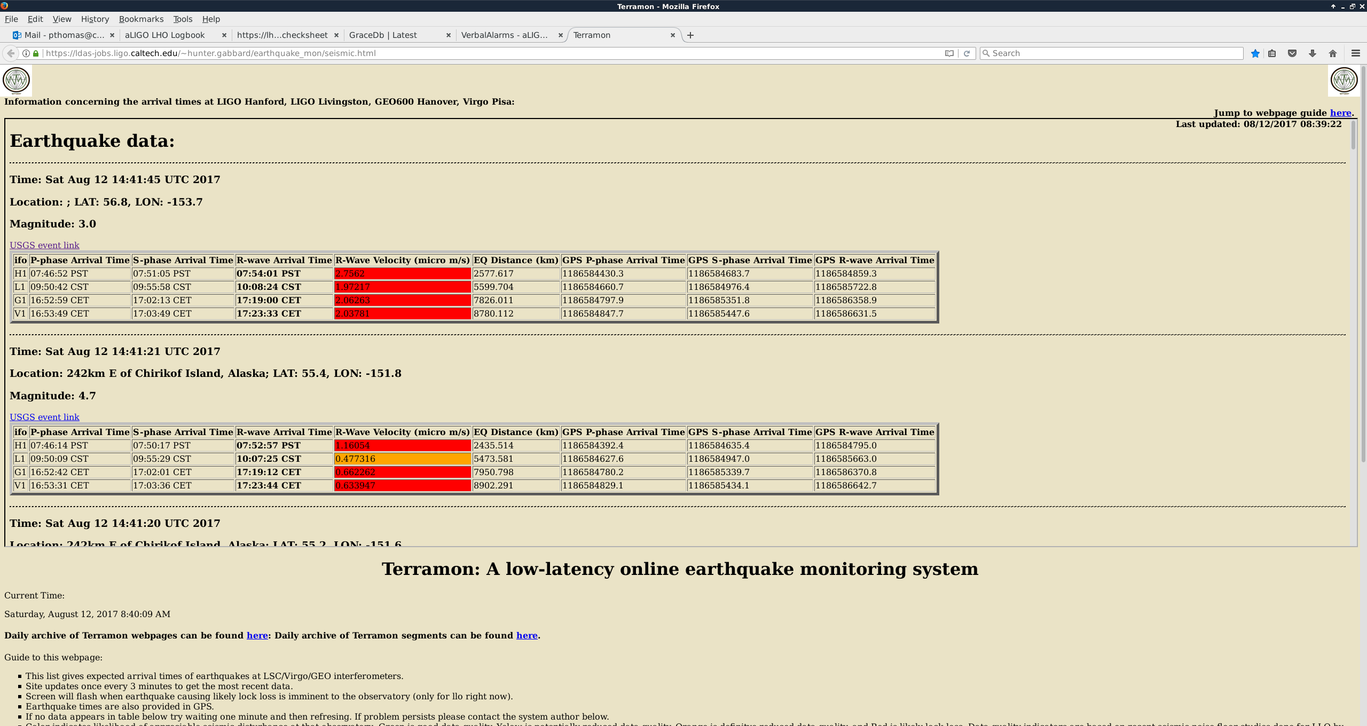Image resolution: width=1367 pixels, height=726 pixels.
Task: Click the Terramon logo at top right
Action: [x=1344, y=81]
